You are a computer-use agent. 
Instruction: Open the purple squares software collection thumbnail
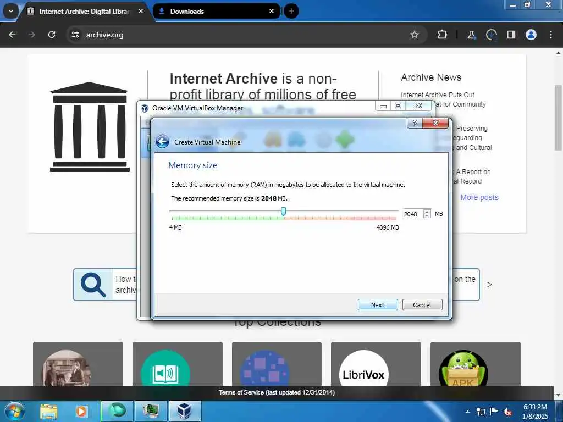[x=277, y=364]
